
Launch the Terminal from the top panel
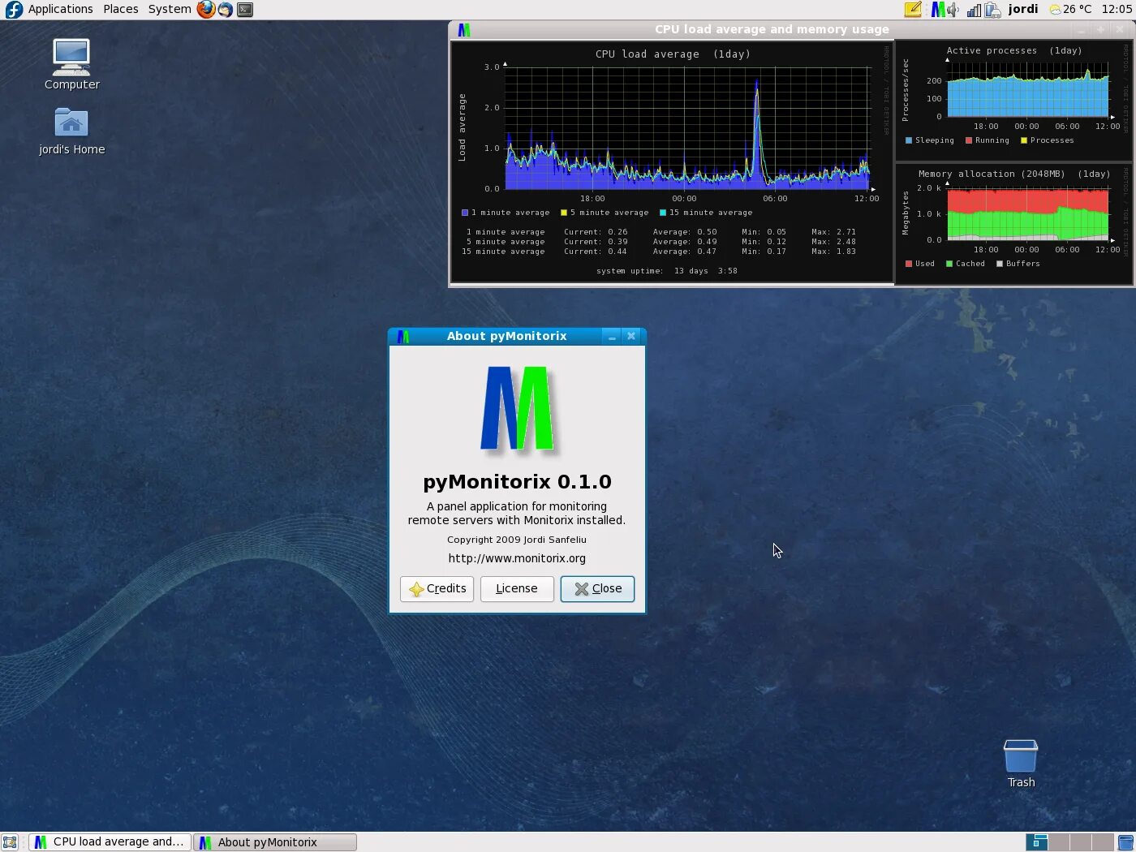tap(245, 10)
